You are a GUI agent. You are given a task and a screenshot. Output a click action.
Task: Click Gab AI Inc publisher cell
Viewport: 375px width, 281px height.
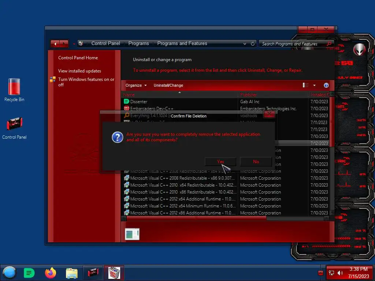pos(250,102)
